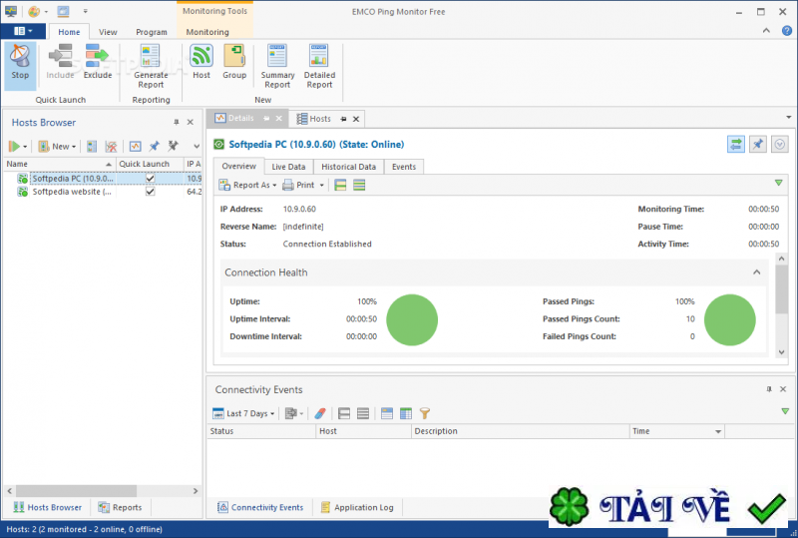Viewport: 798px width, 538px height.
Task: Click the Reports button at bottom
Action: pos(119,507)
